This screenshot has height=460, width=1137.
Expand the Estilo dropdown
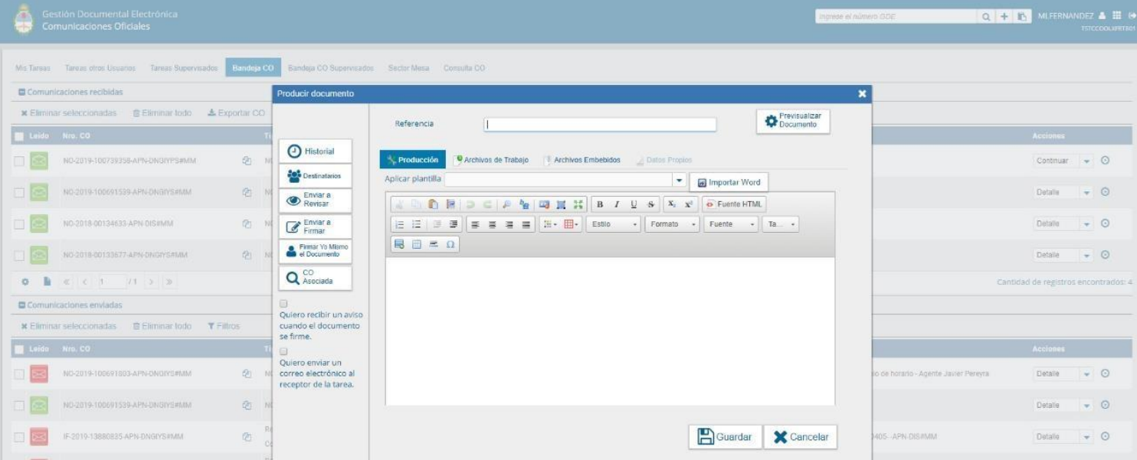click(613, 224)
